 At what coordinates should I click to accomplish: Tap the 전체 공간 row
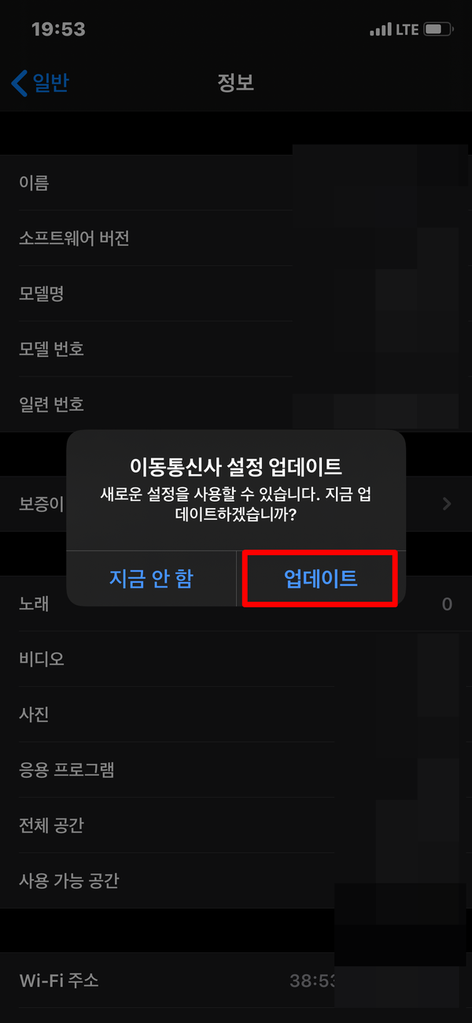[236, 825]
